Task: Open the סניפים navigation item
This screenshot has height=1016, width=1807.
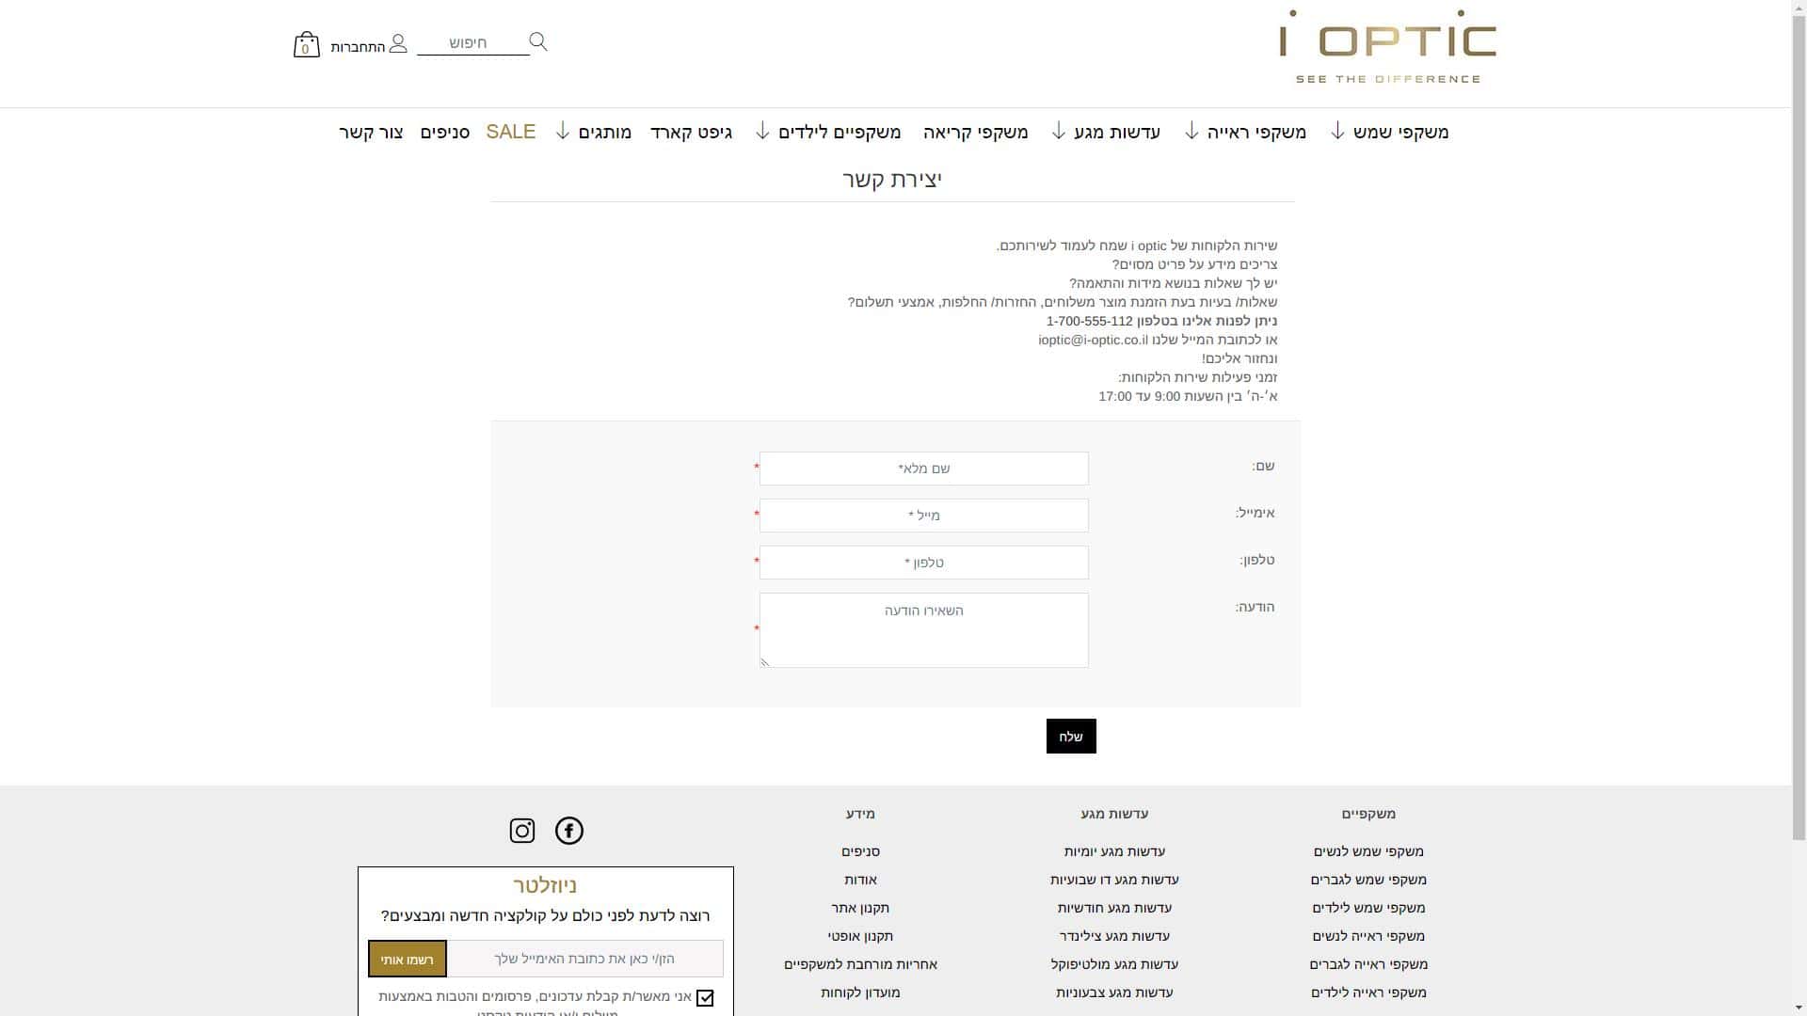Action: point(444,133)
